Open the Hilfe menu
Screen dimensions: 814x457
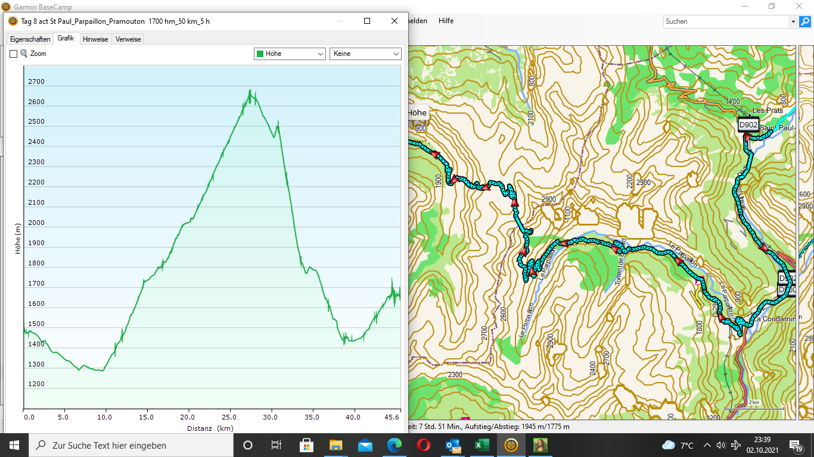446,21
